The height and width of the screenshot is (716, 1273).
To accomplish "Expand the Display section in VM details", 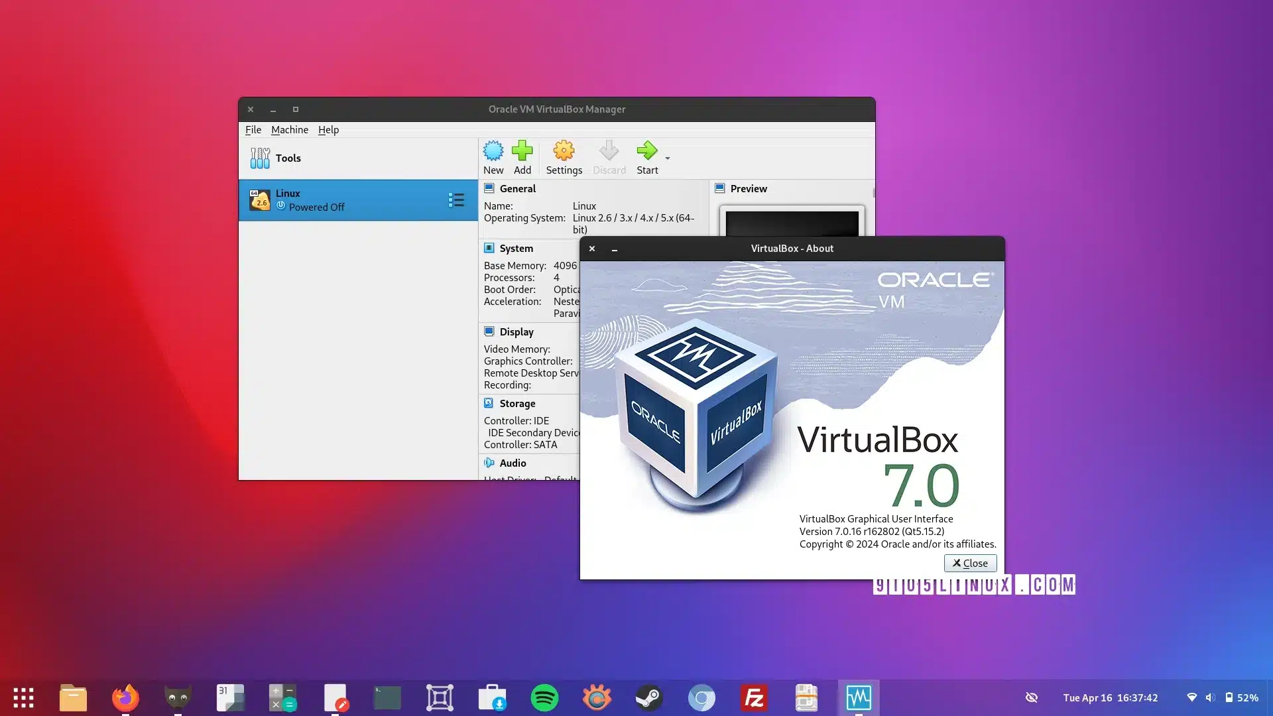I will [x=515, y=331].
